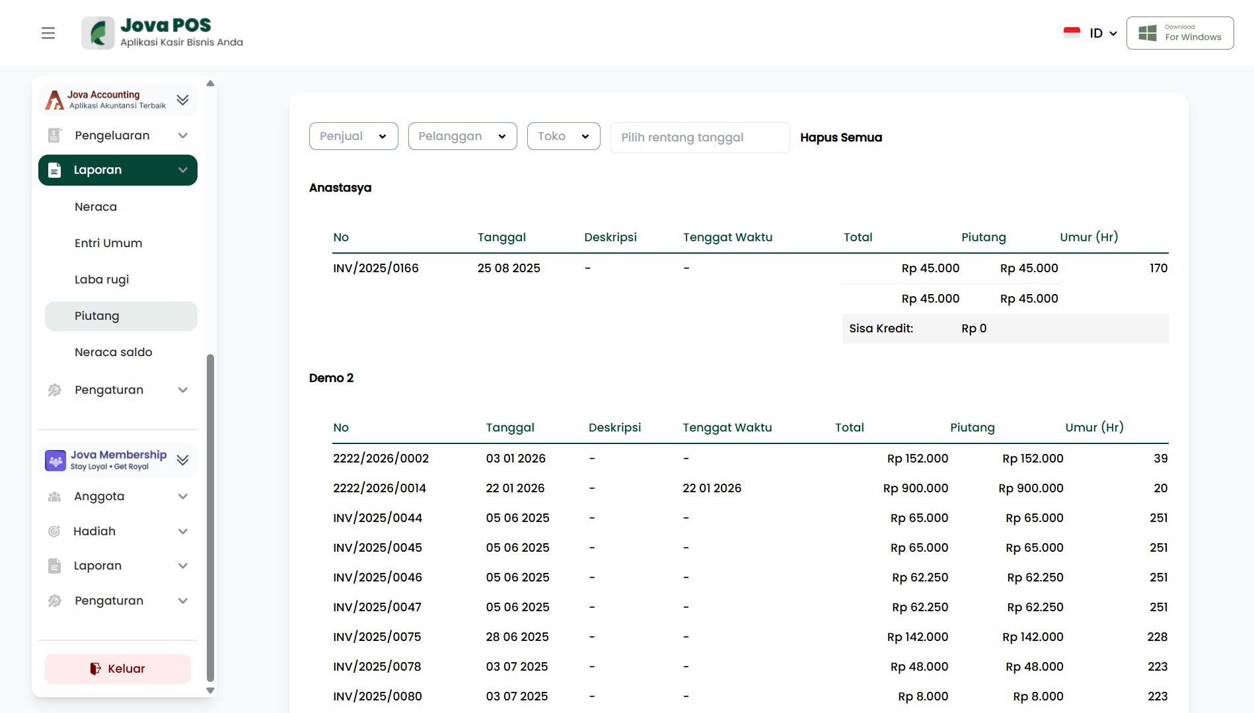Open the Neraca saldo report
This screenshot has height=713, width=1254.
point(114,352)
